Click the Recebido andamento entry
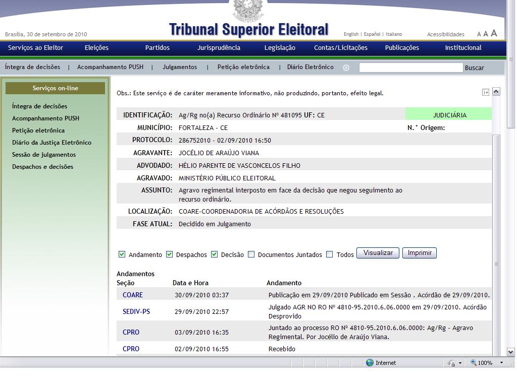This screenshot has height=387, width=517. [282, 349]
